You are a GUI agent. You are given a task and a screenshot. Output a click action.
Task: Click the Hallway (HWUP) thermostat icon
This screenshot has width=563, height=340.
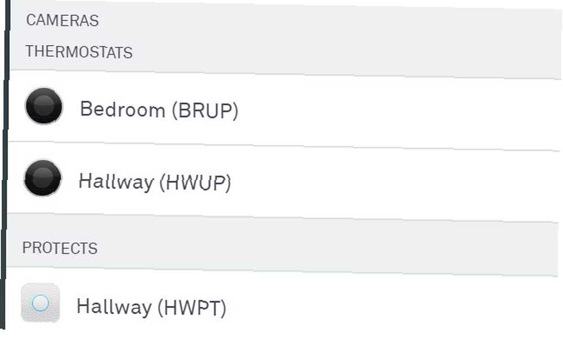tap(43, 178)
